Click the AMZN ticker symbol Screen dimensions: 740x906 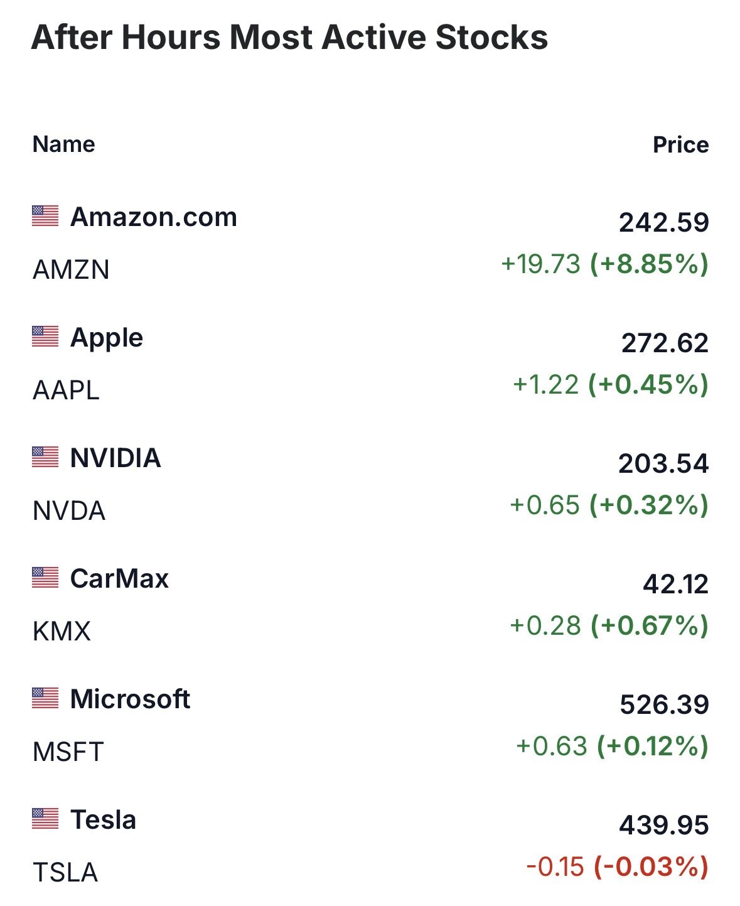point(71,270)
